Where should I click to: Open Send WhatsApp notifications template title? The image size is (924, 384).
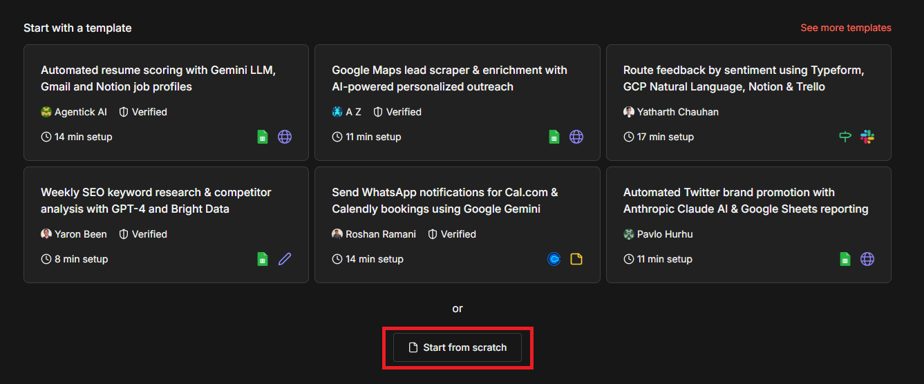[x=445, y=200]
